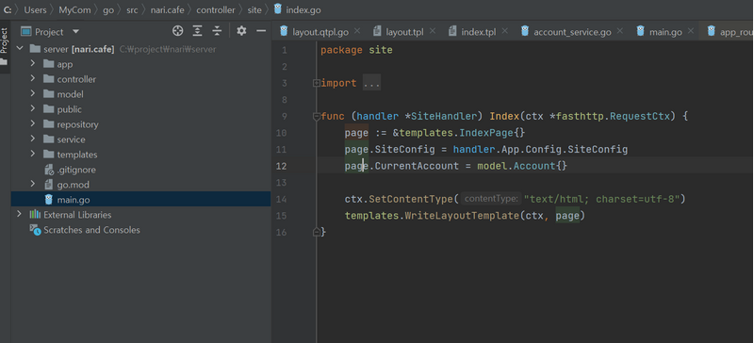Click the template file icon on index.tpl tab
Image resolution: width=754 pixels, height=343 pixels.
(x=452, y=32)
